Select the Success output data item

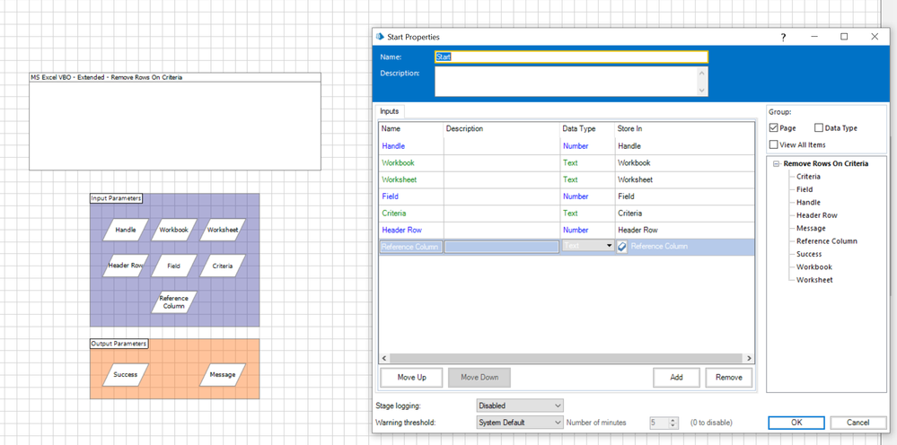[126, 374]
